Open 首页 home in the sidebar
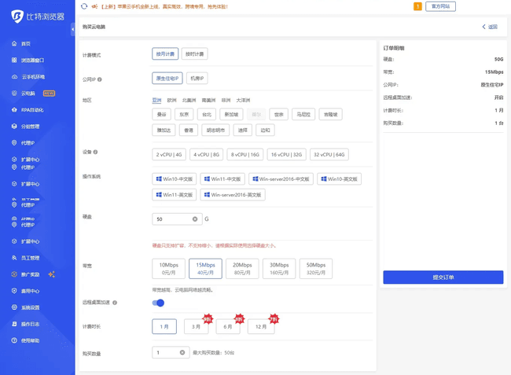This screenshot has width=511, height=375. tap(25, 44)
